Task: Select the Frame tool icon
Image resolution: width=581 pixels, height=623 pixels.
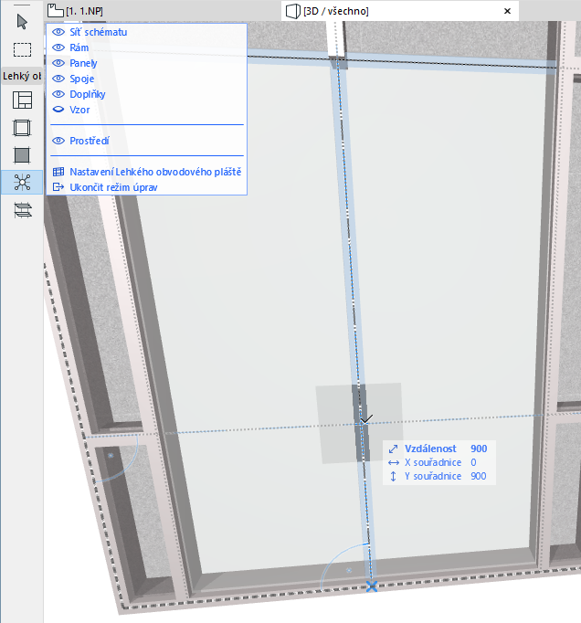Action: pyautogui.click(x=22, y=128)
